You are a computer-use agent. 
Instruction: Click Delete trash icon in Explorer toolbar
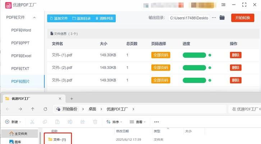pyautogui.click(x=95, y=122)
